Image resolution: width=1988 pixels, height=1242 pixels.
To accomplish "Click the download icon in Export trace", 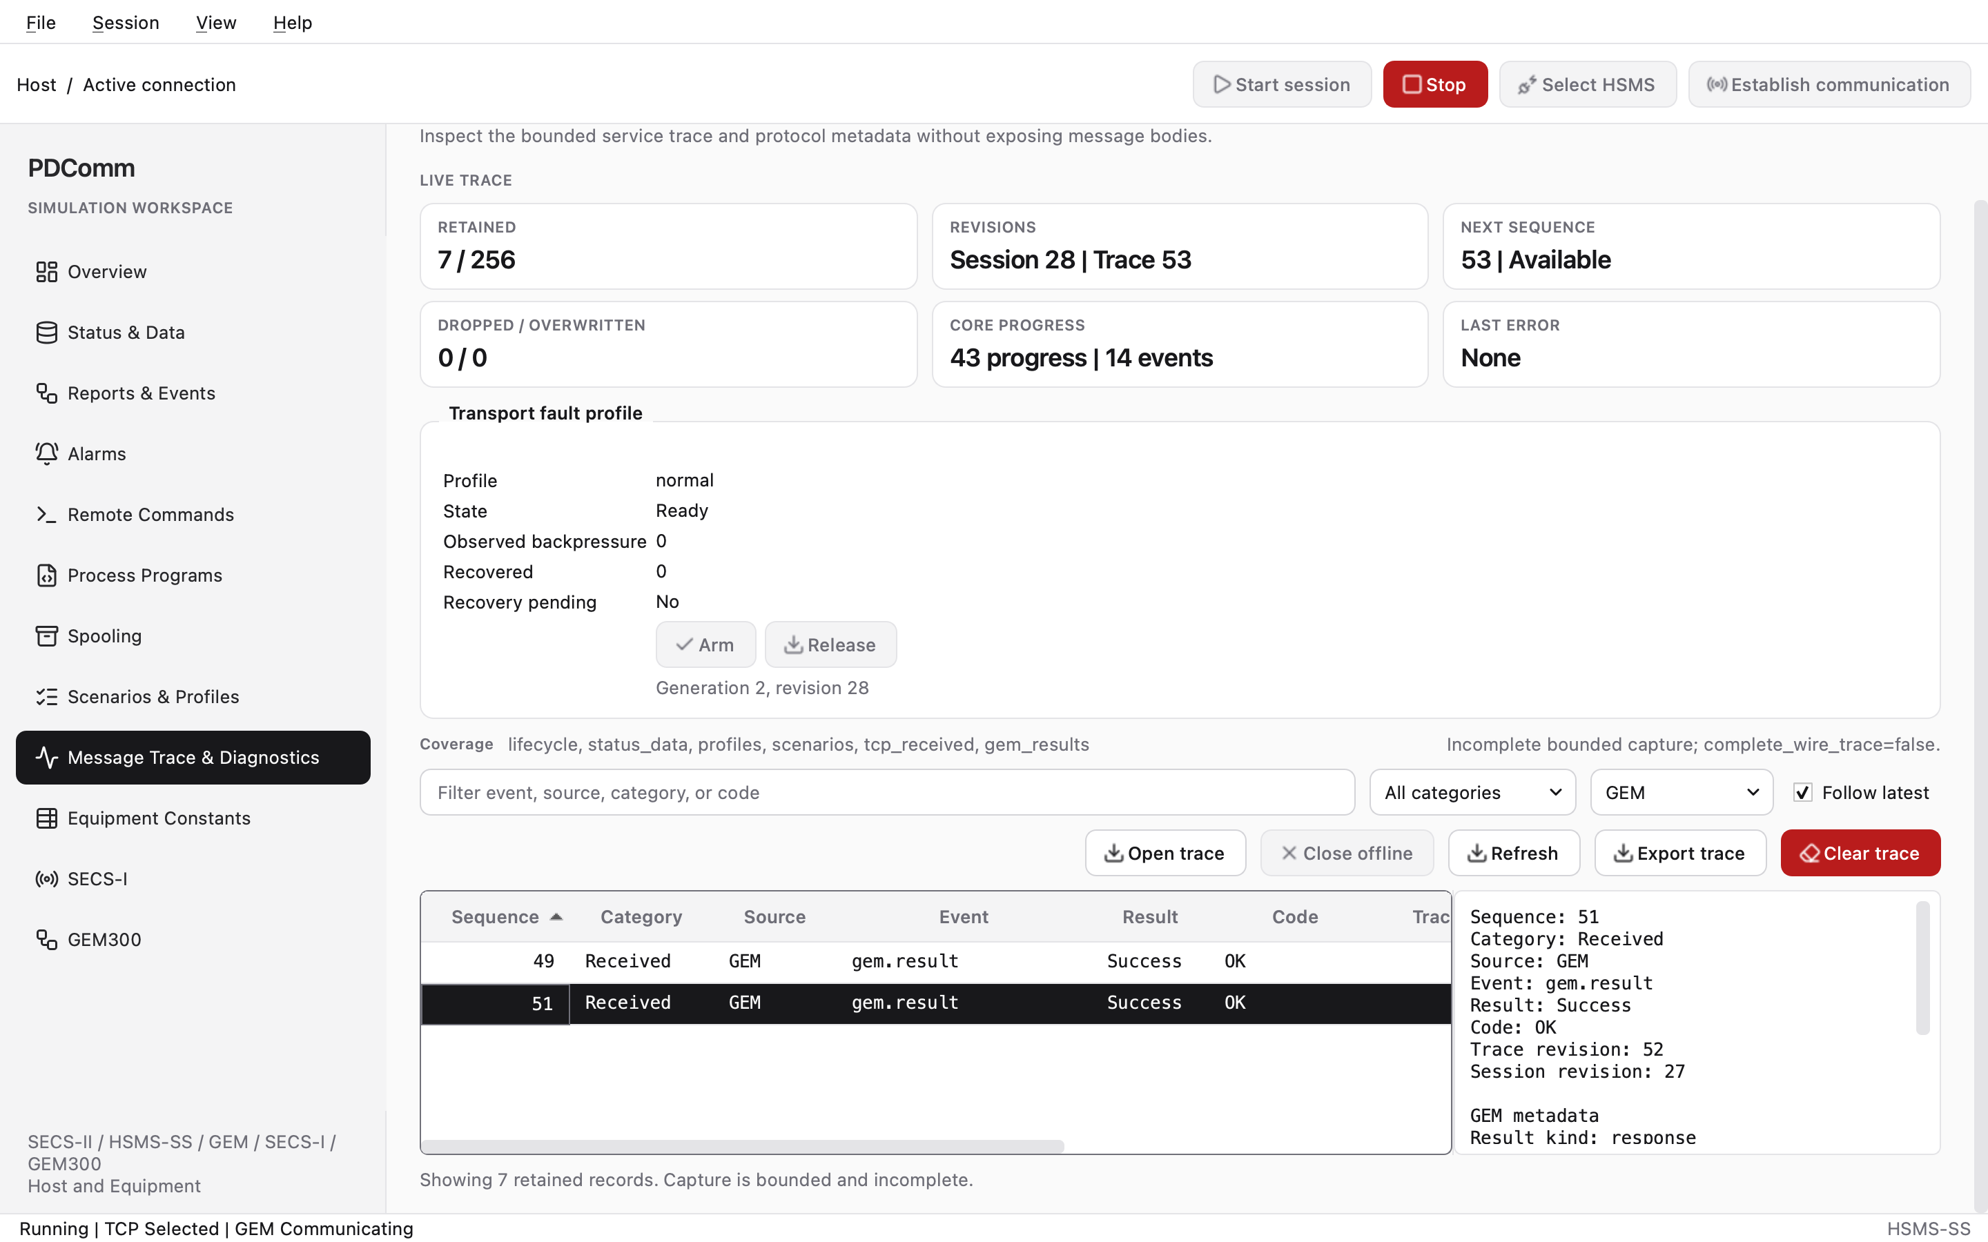I will click(1624, 854).
